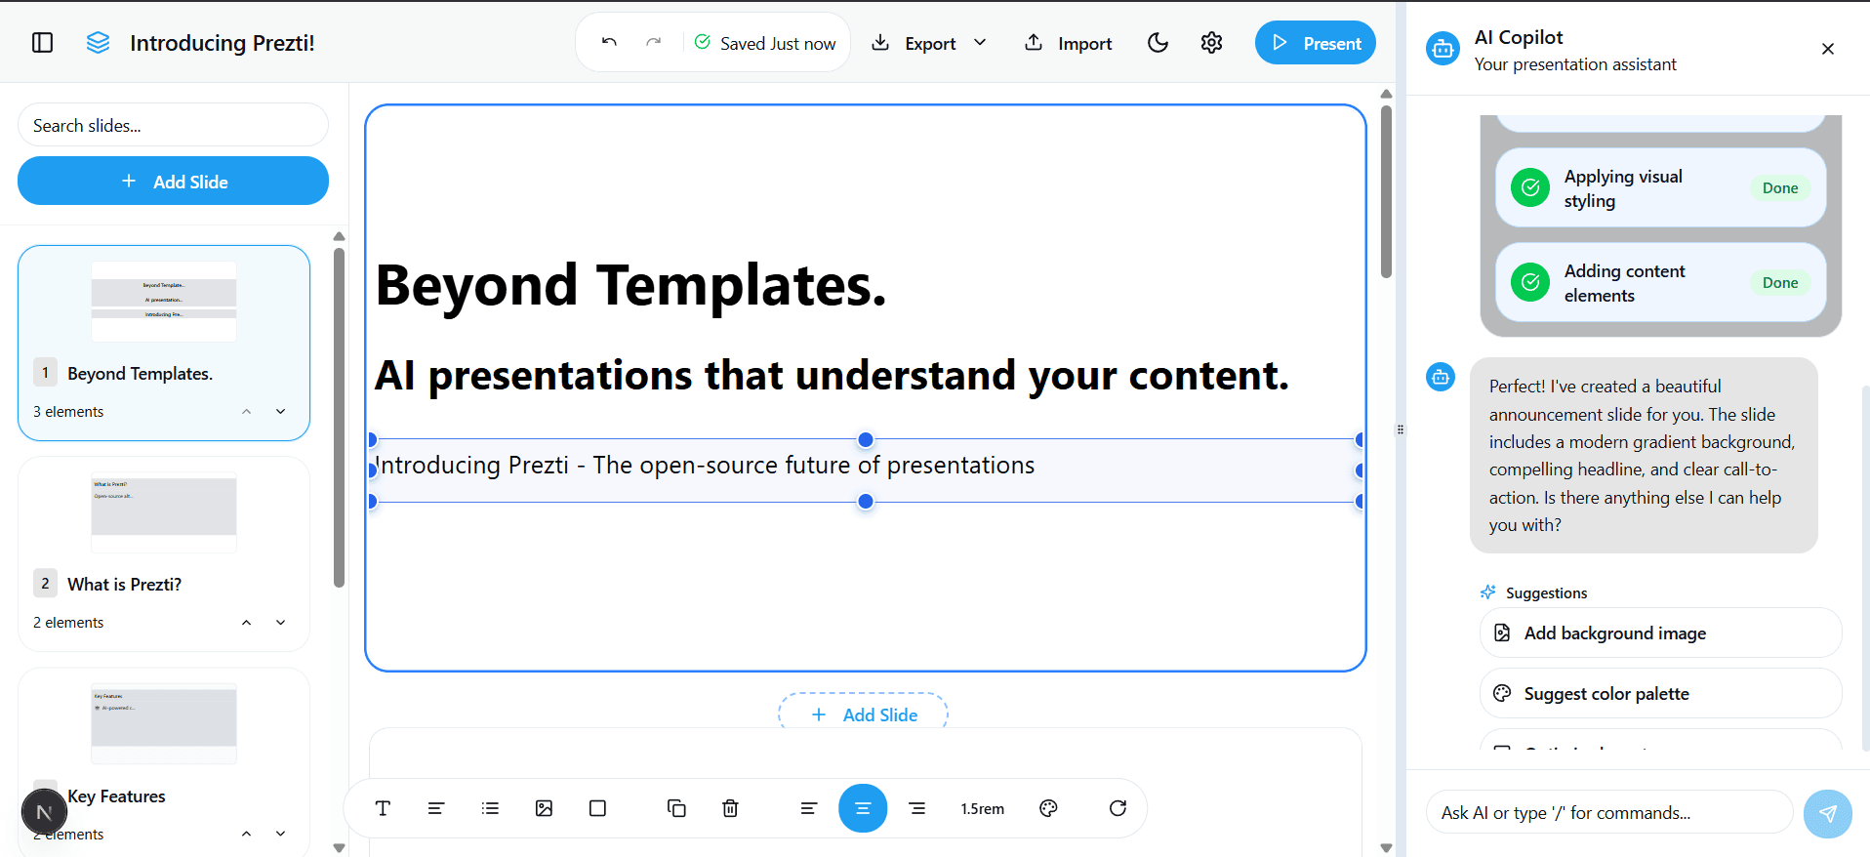1870x857 pixels.
Task: Undo the last action
Action: [609, 42]
